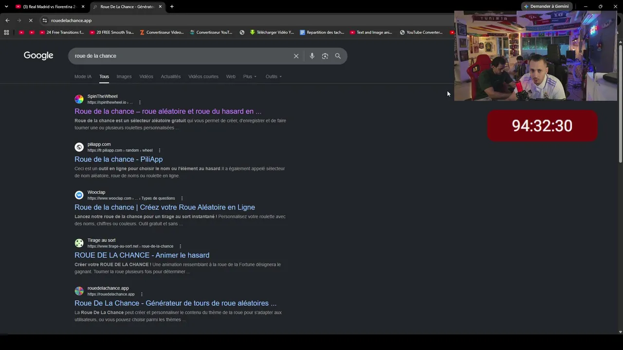Open the apps grid in bookmarks bar
Viewport: 623px width, 350px height.
click(x=6, y=33)
